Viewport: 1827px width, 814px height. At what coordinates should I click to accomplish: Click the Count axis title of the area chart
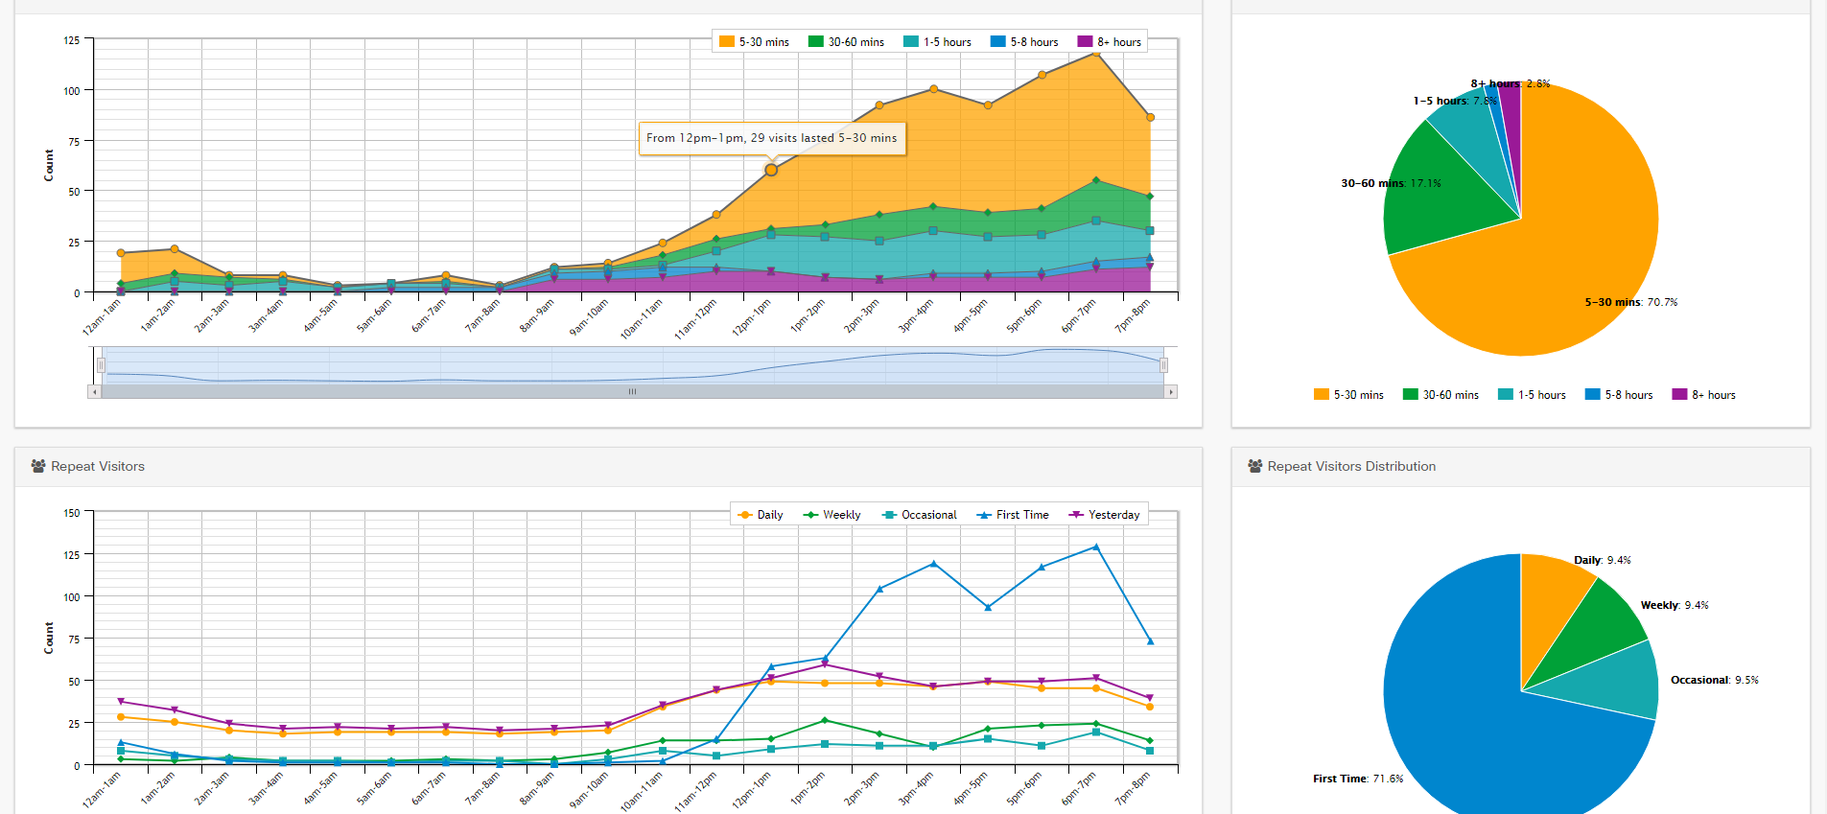coord(49,165)
